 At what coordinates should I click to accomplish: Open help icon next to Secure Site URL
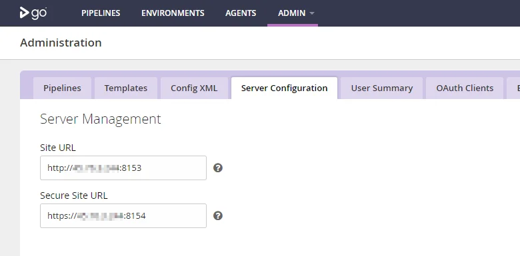click(x=218, y=215)
